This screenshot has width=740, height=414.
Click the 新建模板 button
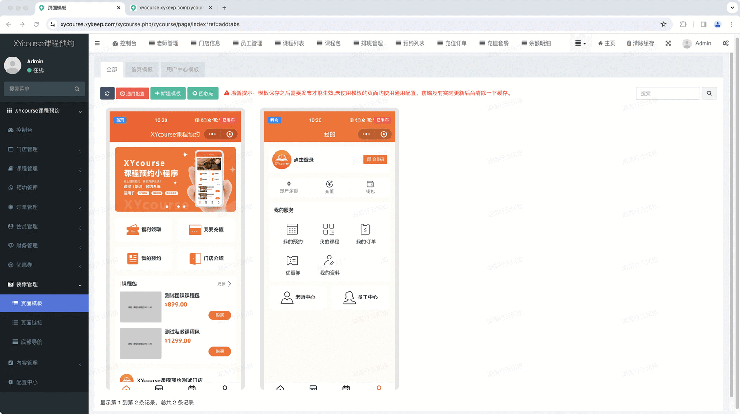click(x=168, y=93)
